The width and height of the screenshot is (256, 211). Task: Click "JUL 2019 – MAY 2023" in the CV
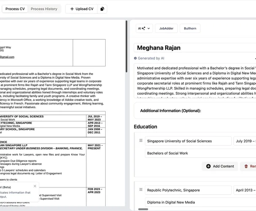(x=95, y=118)
